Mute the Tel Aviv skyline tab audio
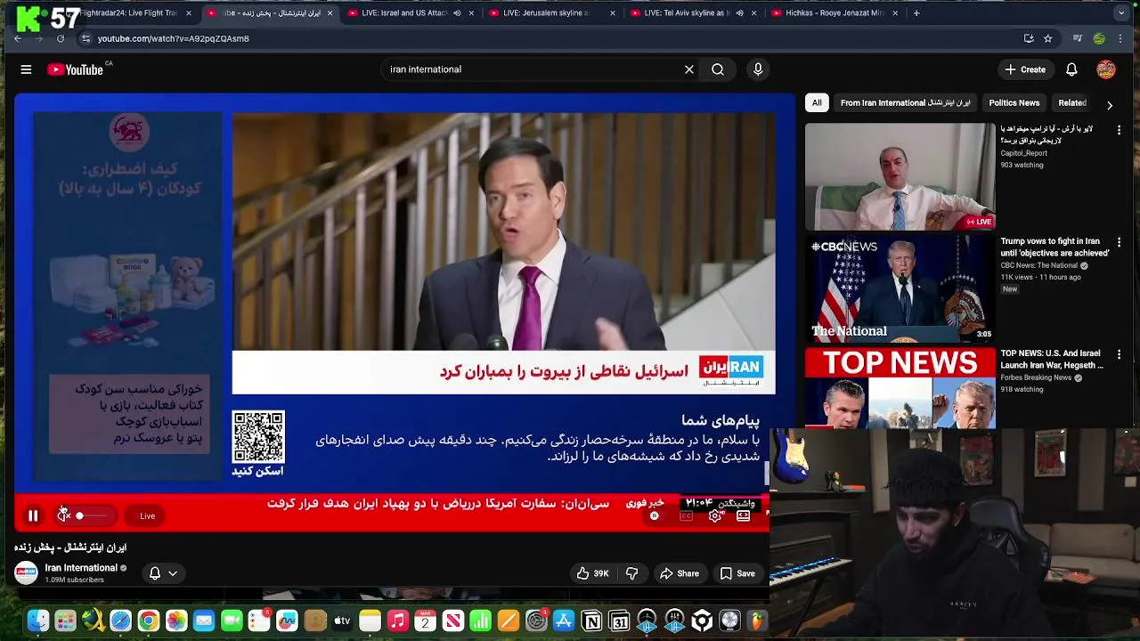 pyautogui.click(x=739, y=13)
